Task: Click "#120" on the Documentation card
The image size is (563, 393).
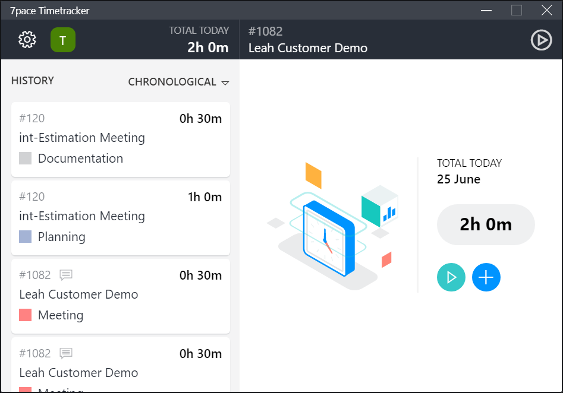Action: pyautogui.click(x=32, y=118)
